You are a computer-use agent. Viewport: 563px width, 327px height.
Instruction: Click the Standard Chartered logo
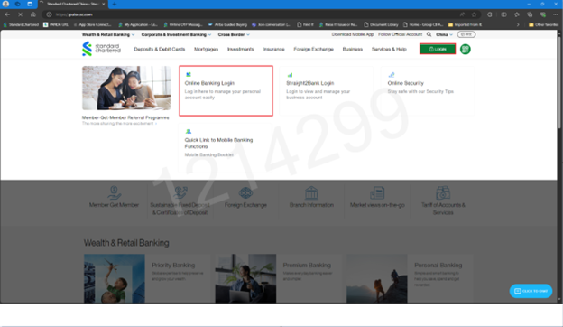pos(101,49)
